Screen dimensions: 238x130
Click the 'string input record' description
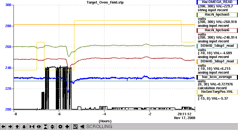pos(213,10)
